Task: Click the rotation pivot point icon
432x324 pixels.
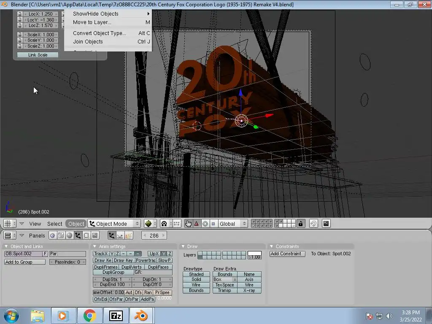Action: (164, 224)
